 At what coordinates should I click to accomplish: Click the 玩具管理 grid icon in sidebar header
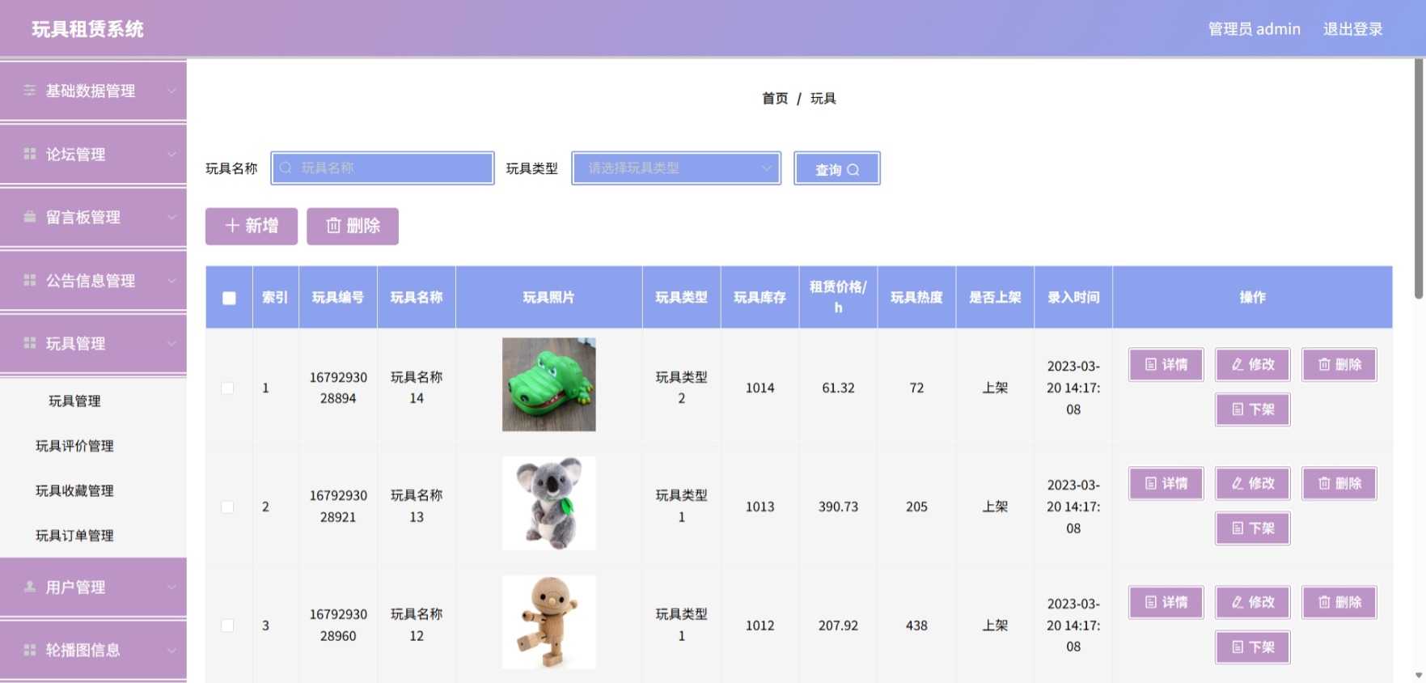pos(30,343)
